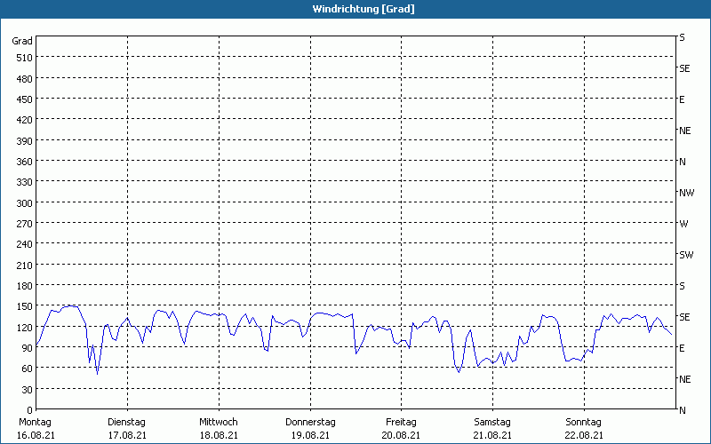Click the date 21.08.21

493,436
